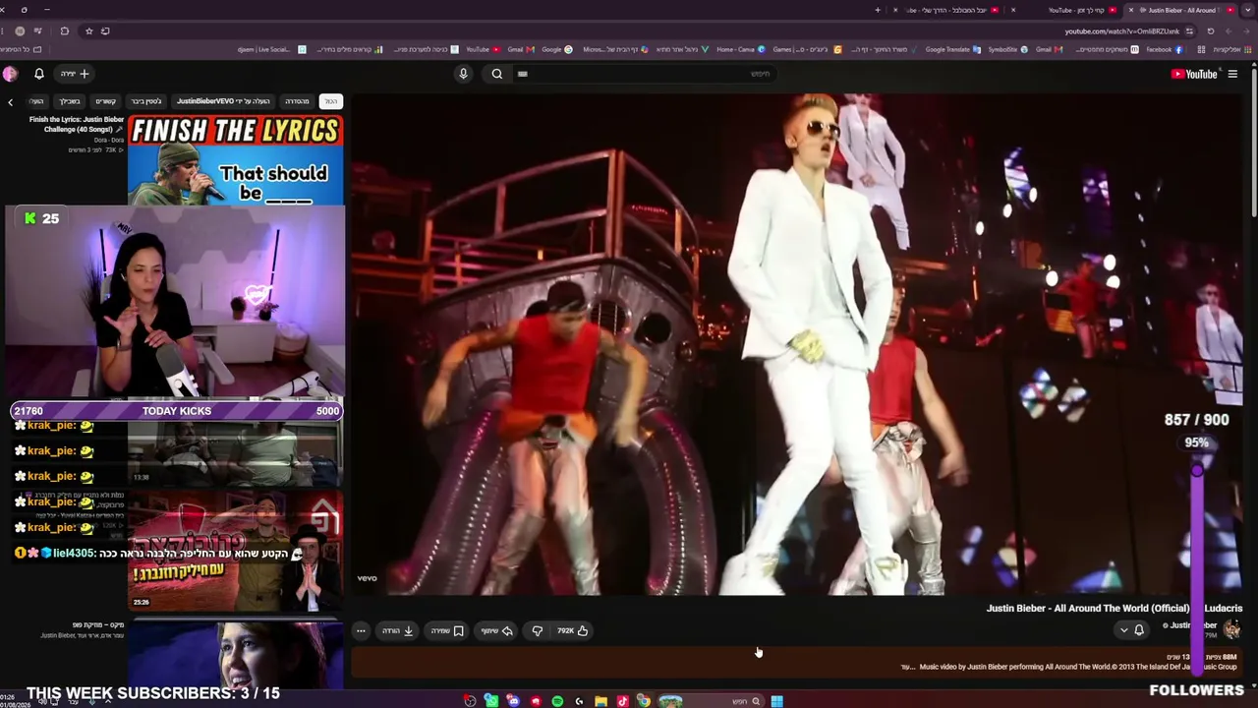Bookmark this page with the star icon
Image resolution: width=1258 pixels, height=708 pixels.
[x=88, y=31]
